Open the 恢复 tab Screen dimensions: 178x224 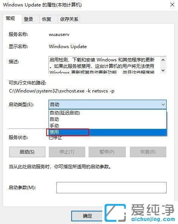point(47,19)
